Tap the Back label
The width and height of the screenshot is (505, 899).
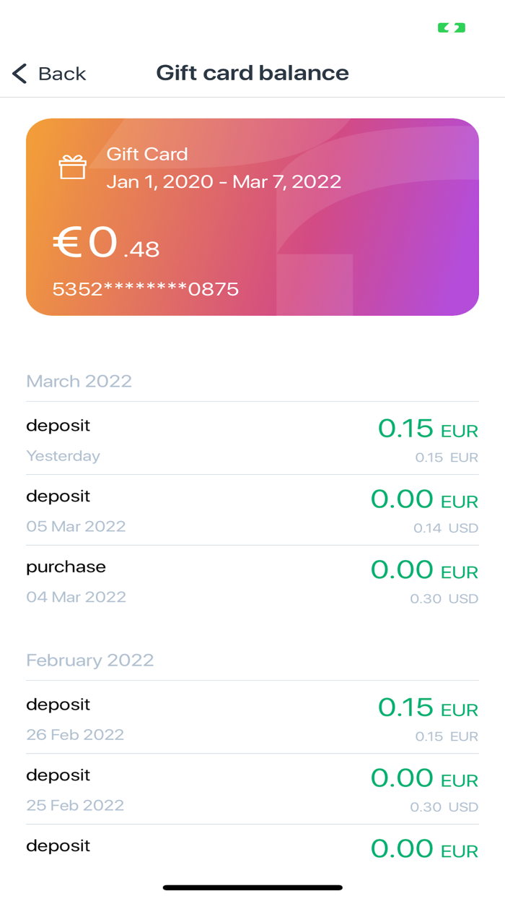[x=61, y=73]
